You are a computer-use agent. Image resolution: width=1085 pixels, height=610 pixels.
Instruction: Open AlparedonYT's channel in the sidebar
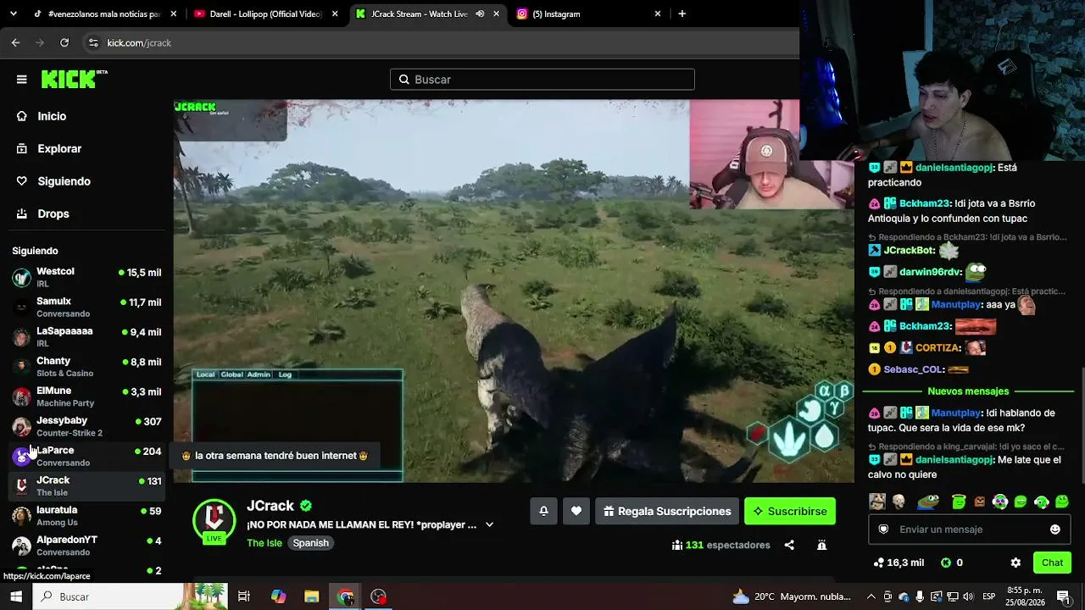86,546
